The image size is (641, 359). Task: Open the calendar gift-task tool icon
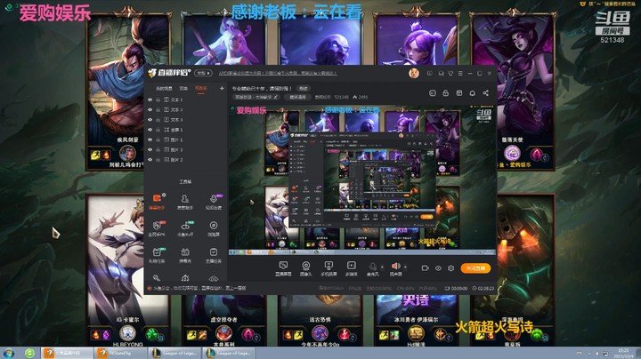pos(157,252)
